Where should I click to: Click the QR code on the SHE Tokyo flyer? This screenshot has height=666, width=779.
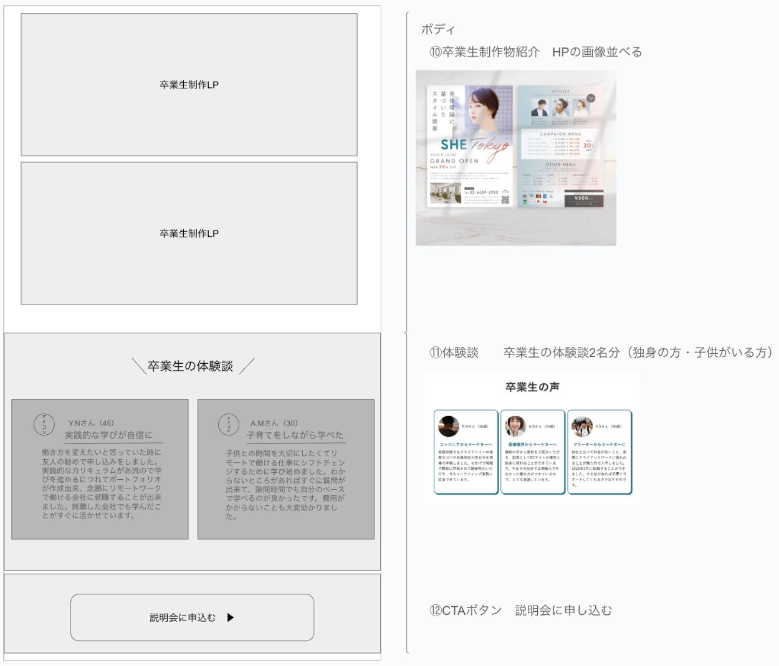point(505,199)
